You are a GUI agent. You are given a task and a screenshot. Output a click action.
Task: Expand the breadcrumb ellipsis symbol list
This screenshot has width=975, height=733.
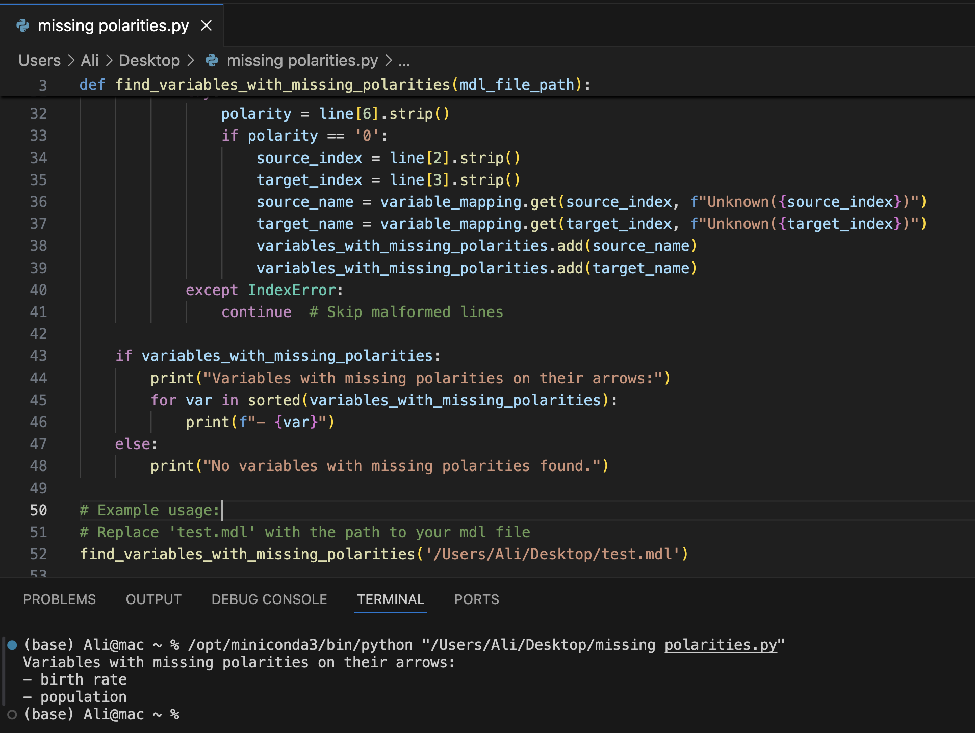(x=404, y=62)
